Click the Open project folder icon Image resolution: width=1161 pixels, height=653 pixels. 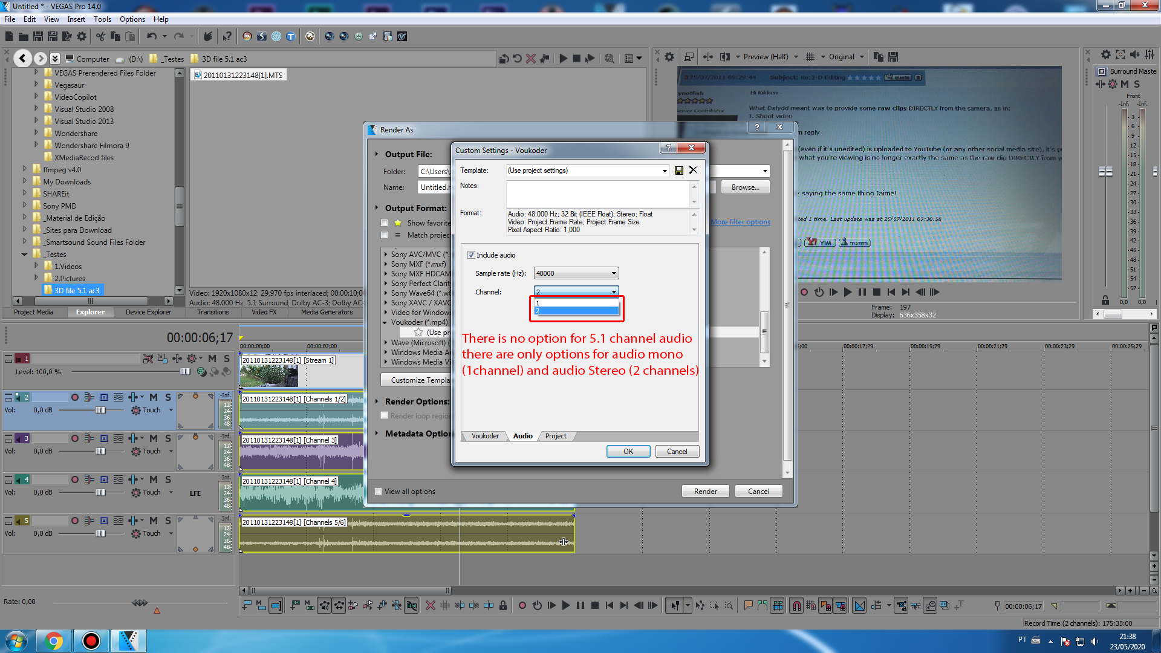point(24,36)
